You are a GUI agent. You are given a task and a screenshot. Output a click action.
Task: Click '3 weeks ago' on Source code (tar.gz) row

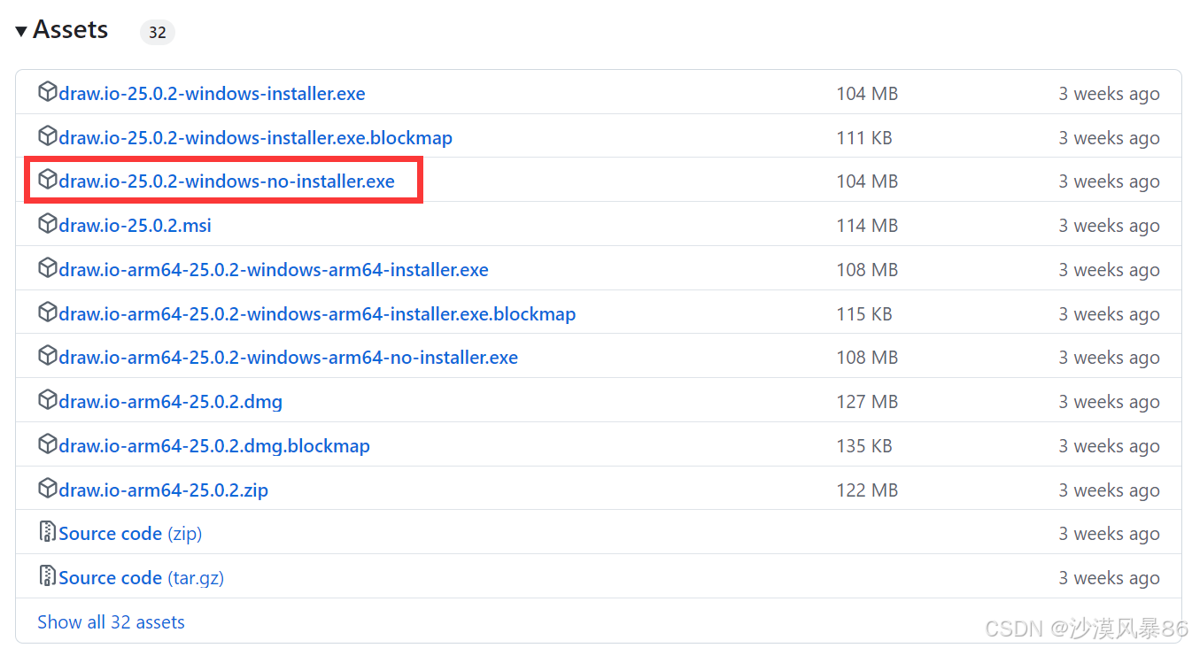1109,578
